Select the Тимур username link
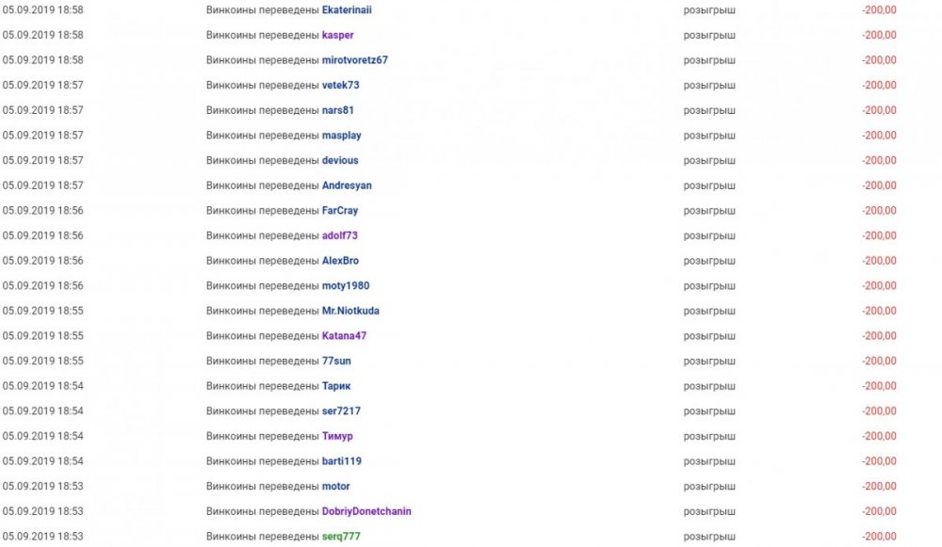Image resolution: width=942 pixels, height=547 pixels. click(337, 437)
